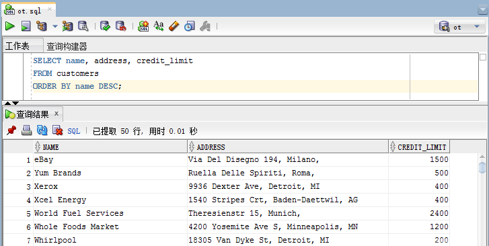Screen dimensions: 489x246
Task: Close the 查询结果 tab
Action: (x=57, y=114)
